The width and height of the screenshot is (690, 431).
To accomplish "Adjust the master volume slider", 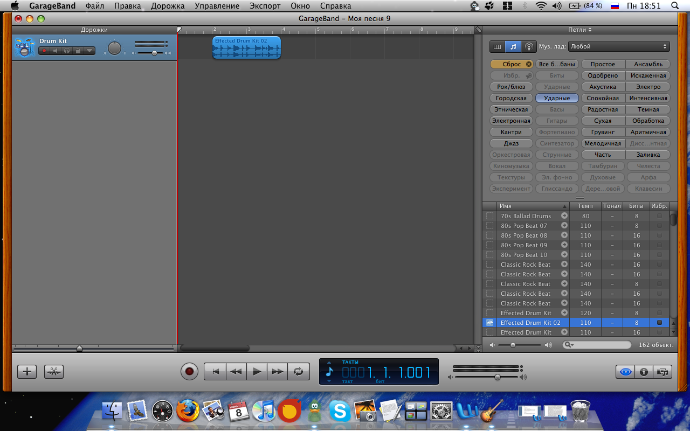I will pos(498,377).
